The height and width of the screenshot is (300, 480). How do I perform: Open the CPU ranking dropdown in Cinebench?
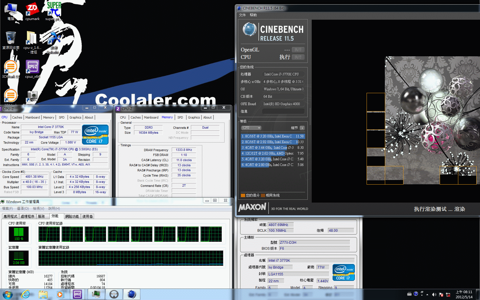251,128
